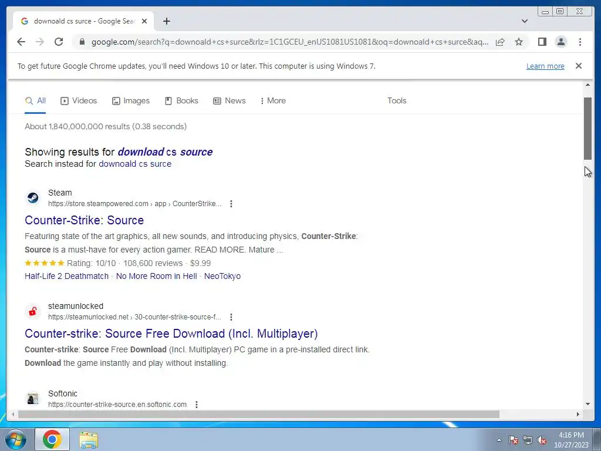The image size is (601, 451).
Task: View site information via padlock icon
Action: [x=82, y=42]
